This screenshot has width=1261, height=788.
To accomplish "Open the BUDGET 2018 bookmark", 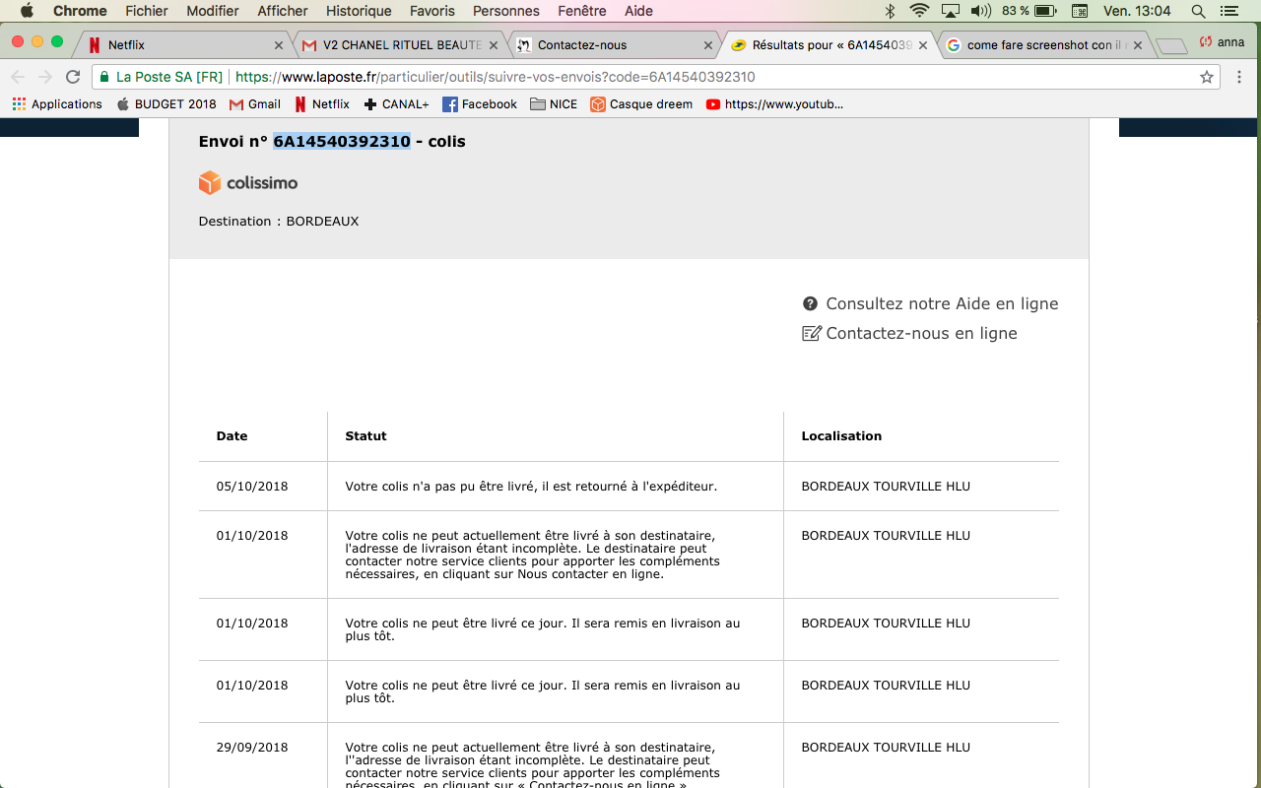I will pos(166,104).
